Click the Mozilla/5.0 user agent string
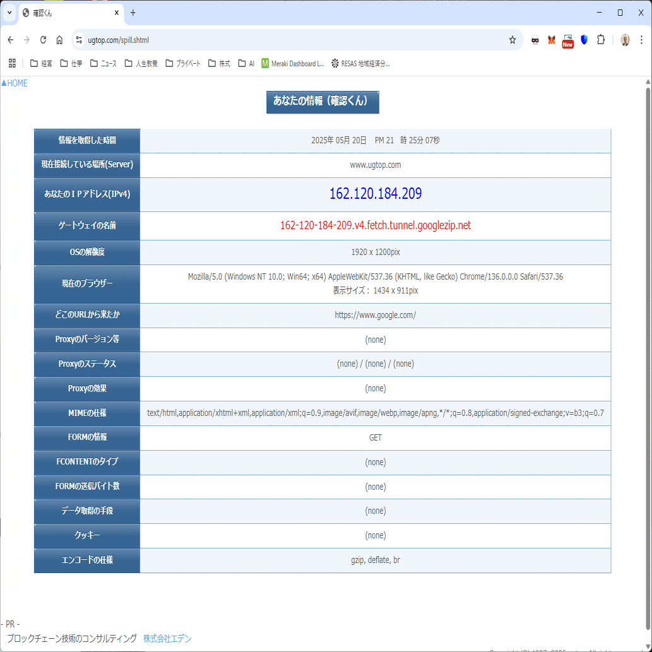Viewport: 652px width, 652px height. [376, 276]
